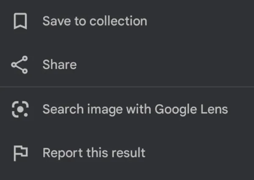The width and height of the screenshot is (254, 180).
Task: Tap the "Save to collection" text label
Action: click(x=94, y=21)
